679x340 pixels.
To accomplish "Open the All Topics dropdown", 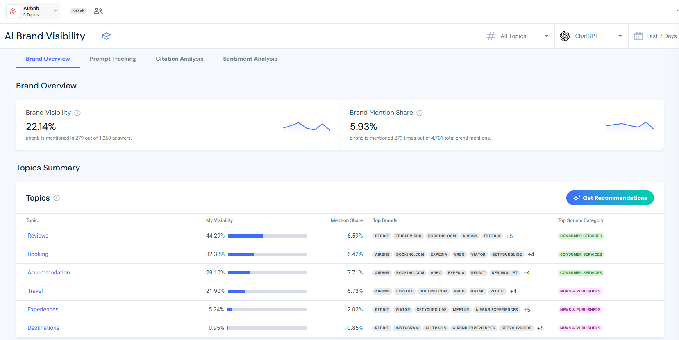I will click(518, 36).
